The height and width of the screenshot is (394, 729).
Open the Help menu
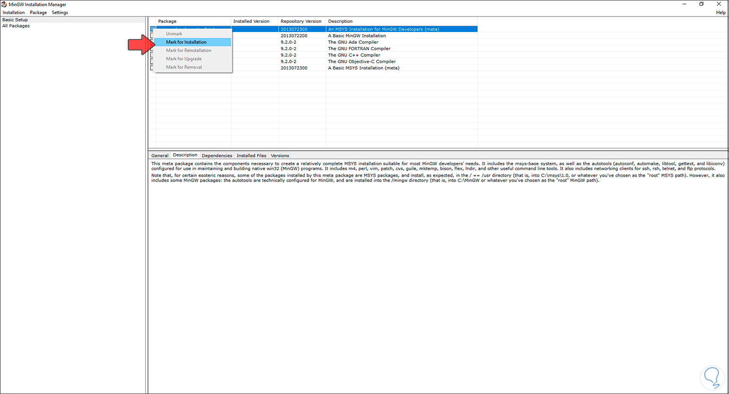(721, 12)
